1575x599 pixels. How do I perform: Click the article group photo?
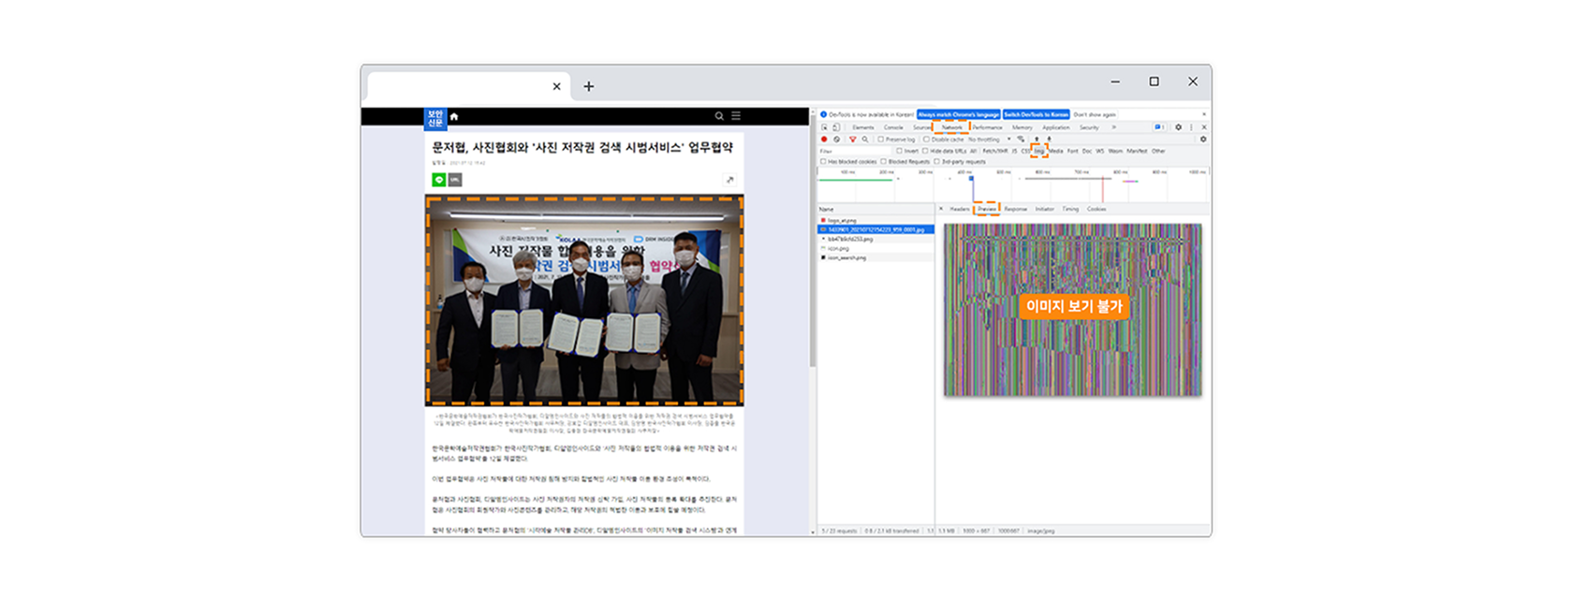coord(585,300)
